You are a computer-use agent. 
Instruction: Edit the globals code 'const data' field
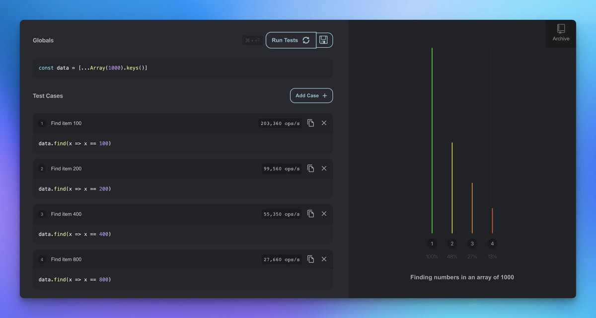(183, 68)
